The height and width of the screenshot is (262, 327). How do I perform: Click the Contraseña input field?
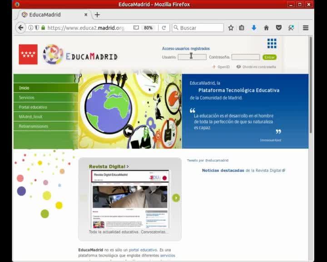pyautogui.click(x=246, y=57)
